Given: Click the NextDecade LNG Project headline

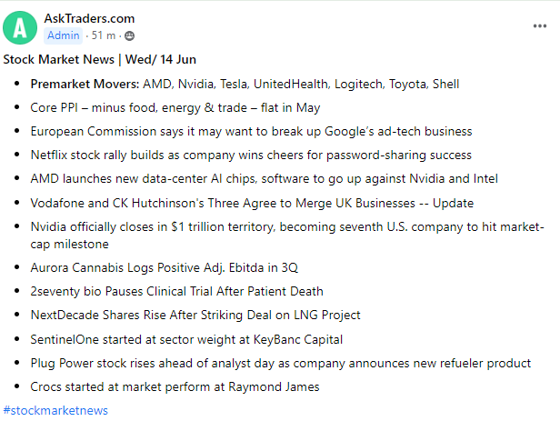Looking at the screenshot, I should click(195, 315).
